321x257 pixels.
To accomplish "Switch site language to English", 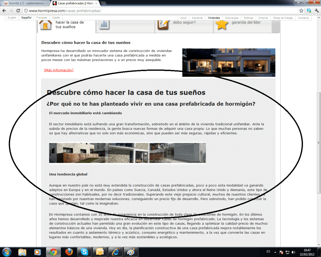I will coord(12,18).
